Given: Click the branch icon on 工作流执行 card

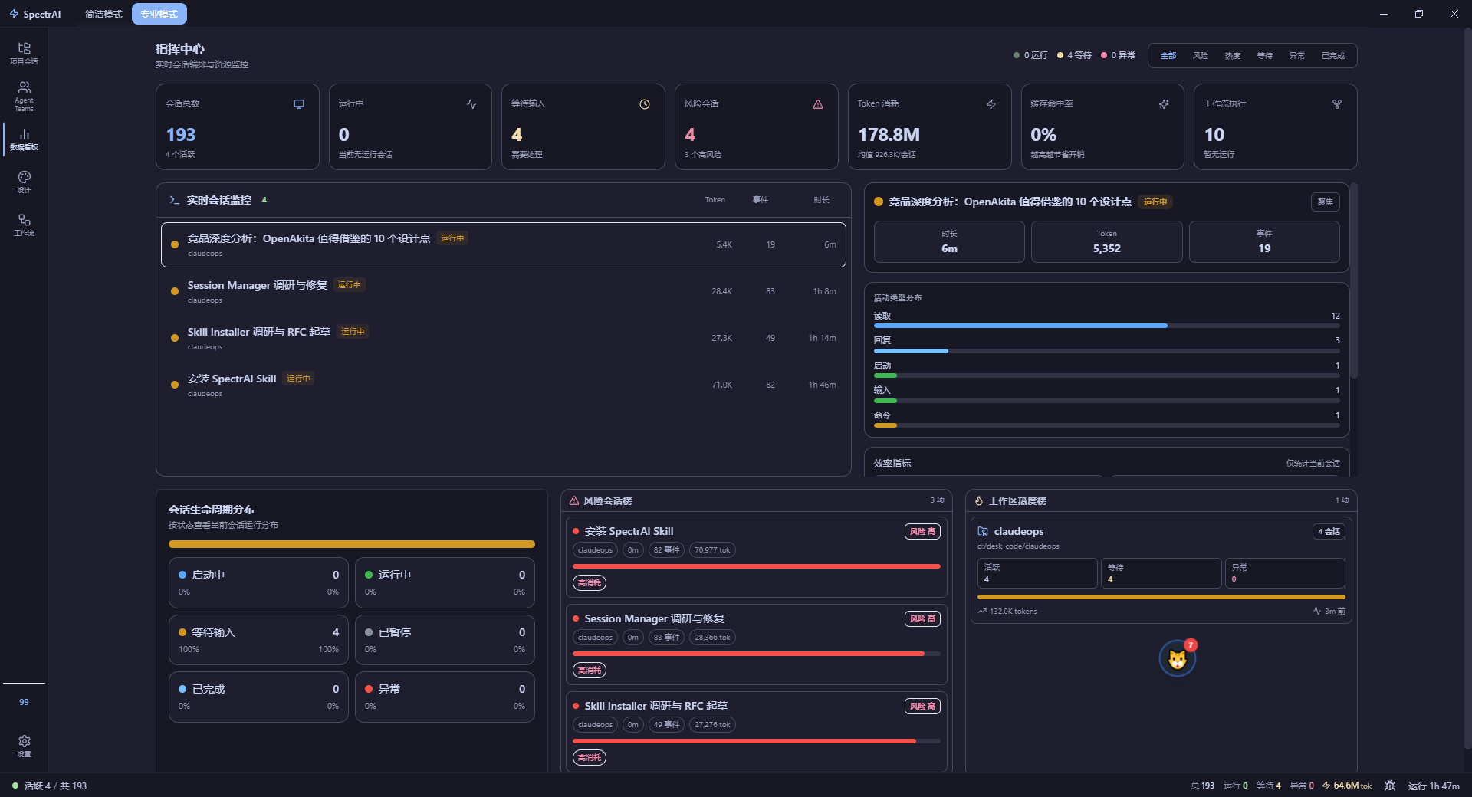Looking at the screenshot, I should point(1337,104).
